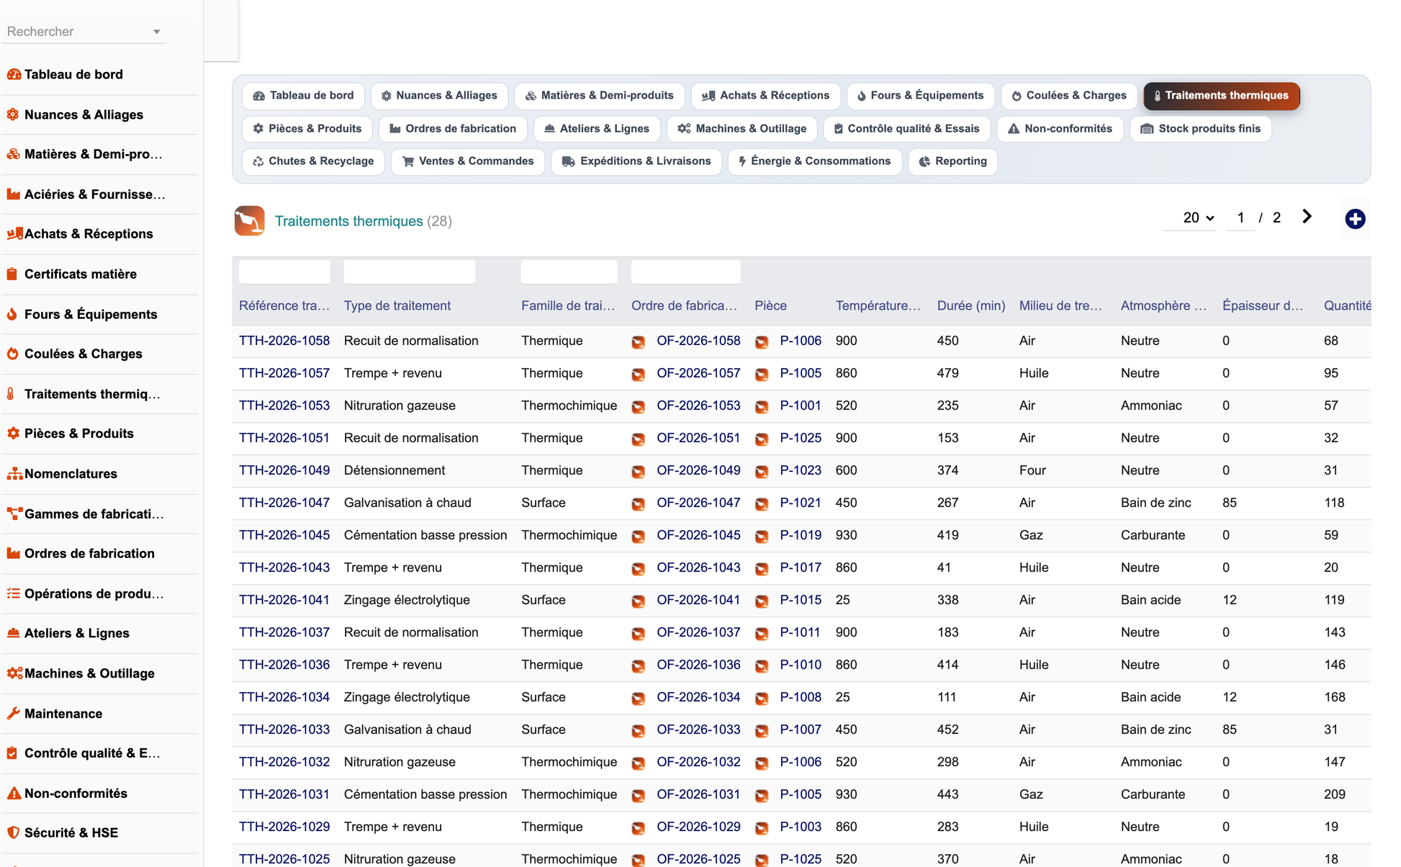Image resolution: width=1401 pixels, height=867 pixels.
Task: Click the Maintenance wrench icon
Action: [14, 714]
